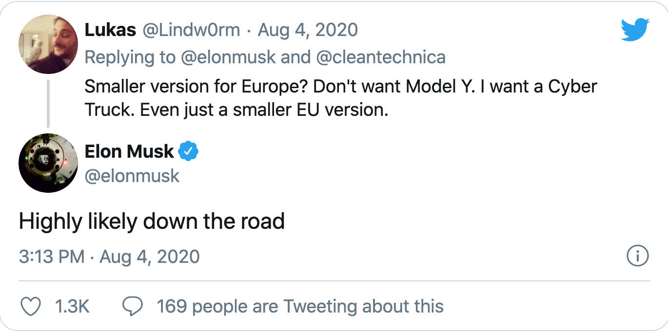Screen dimensions: 668x332
Task: Click the reply speech bubble icon
Action: 132,306
